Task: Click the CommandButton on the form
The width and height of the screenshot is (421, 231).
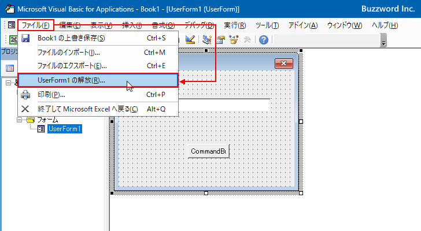Action: 209,151
